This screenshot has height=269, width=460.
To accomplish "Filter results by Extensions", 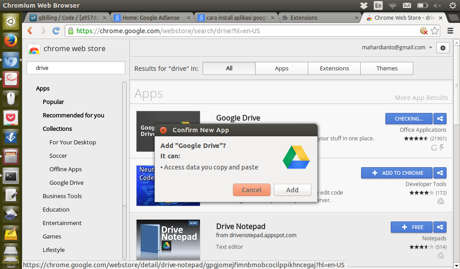I will click(334, 68).
